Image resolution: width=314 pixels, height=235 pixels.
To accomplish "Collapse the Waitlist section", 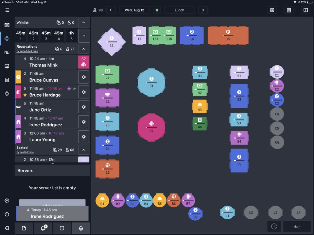I will [84, 23].
